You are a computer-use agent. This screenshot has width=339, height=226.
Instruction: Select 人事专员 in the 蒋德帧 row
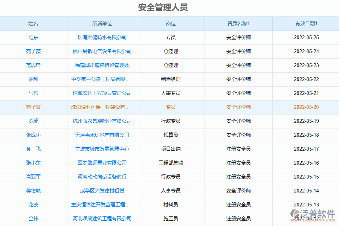tap(171, 191)
